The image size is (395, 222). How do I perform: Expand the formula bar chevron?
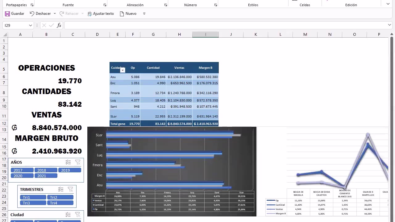[x=389, y=25]
